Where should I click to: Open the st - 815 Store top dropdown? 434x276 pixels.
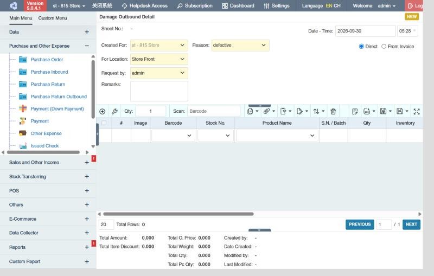point(69,6)
